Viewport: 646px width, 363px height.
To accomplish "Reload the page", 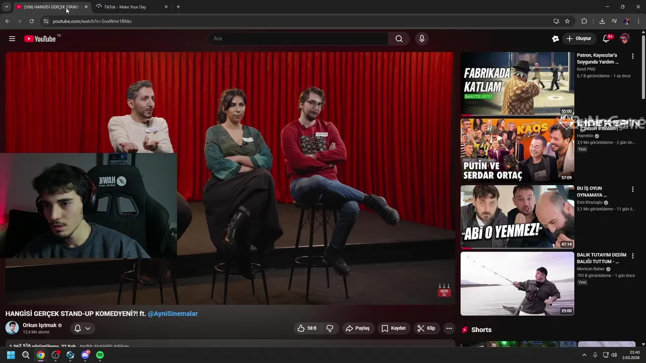I will point(31,21).
